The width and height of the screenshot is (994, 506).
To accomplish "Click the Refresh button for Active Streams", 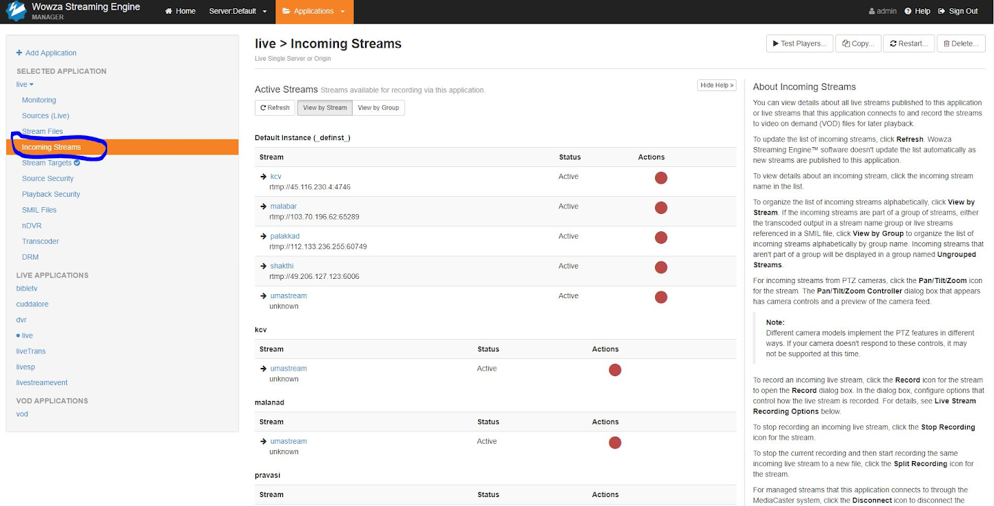I will pyautogui.click(x=275, y=108).
